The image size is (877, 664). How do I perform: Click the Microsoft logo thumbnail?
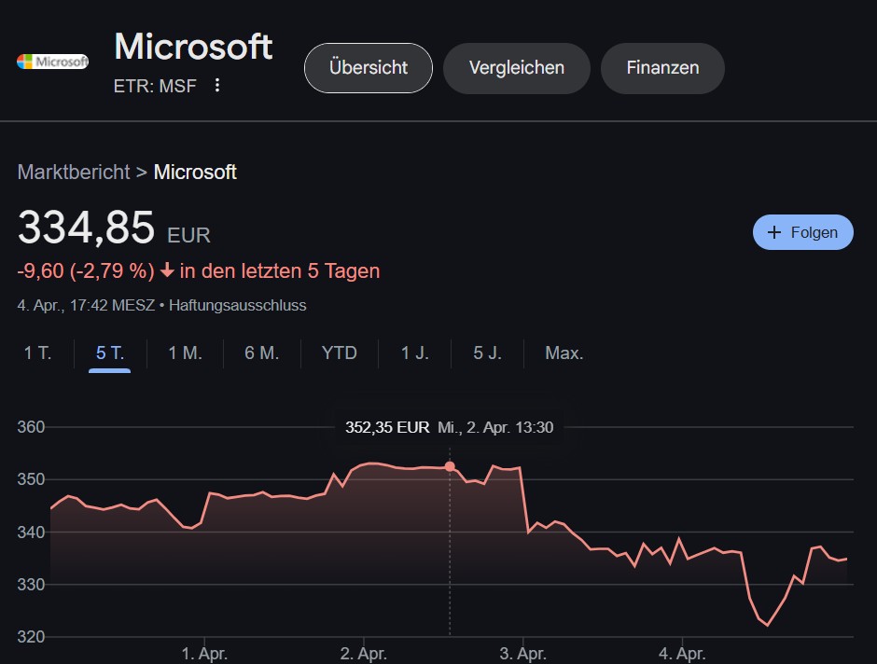click(52, 62)
